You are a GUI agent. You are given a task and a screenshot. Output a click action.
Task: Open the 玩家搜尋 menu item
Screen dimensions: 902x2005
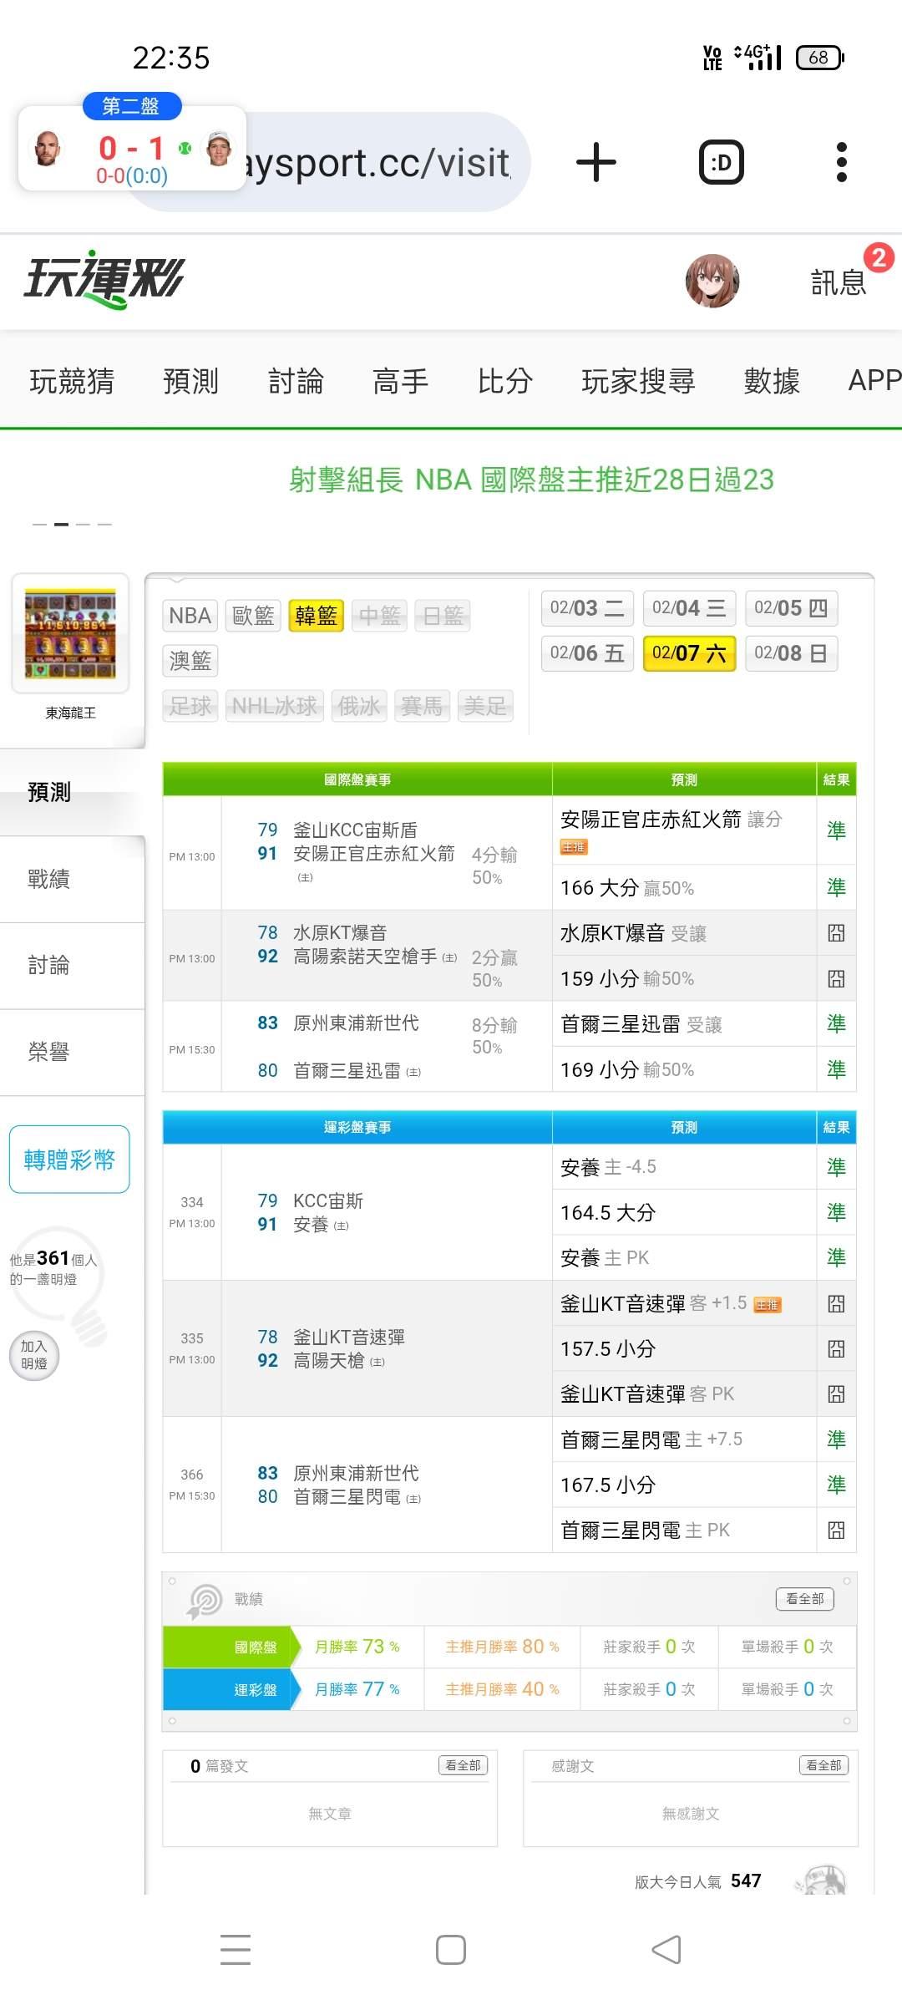pyautogui.click(x=638, y=380)
